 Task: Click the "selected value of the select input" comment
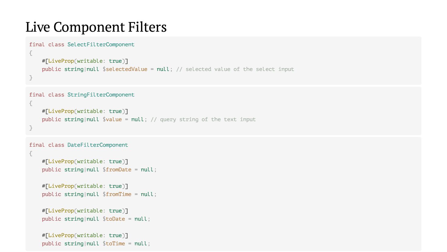[235, 69]
